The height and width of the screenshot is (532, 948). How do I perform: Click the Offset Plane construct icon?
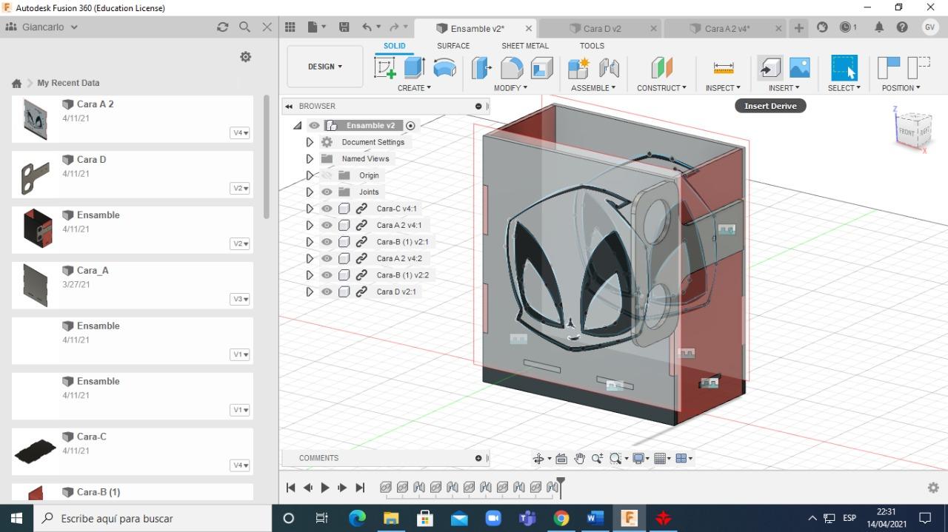[x=661, y=68]
